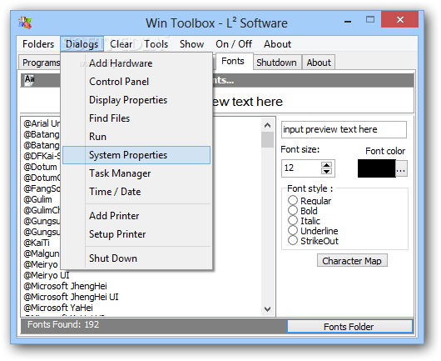This screenshot has height=361, width=441.
Task: Choose System Properties menu entry
Action: [136, 155]
